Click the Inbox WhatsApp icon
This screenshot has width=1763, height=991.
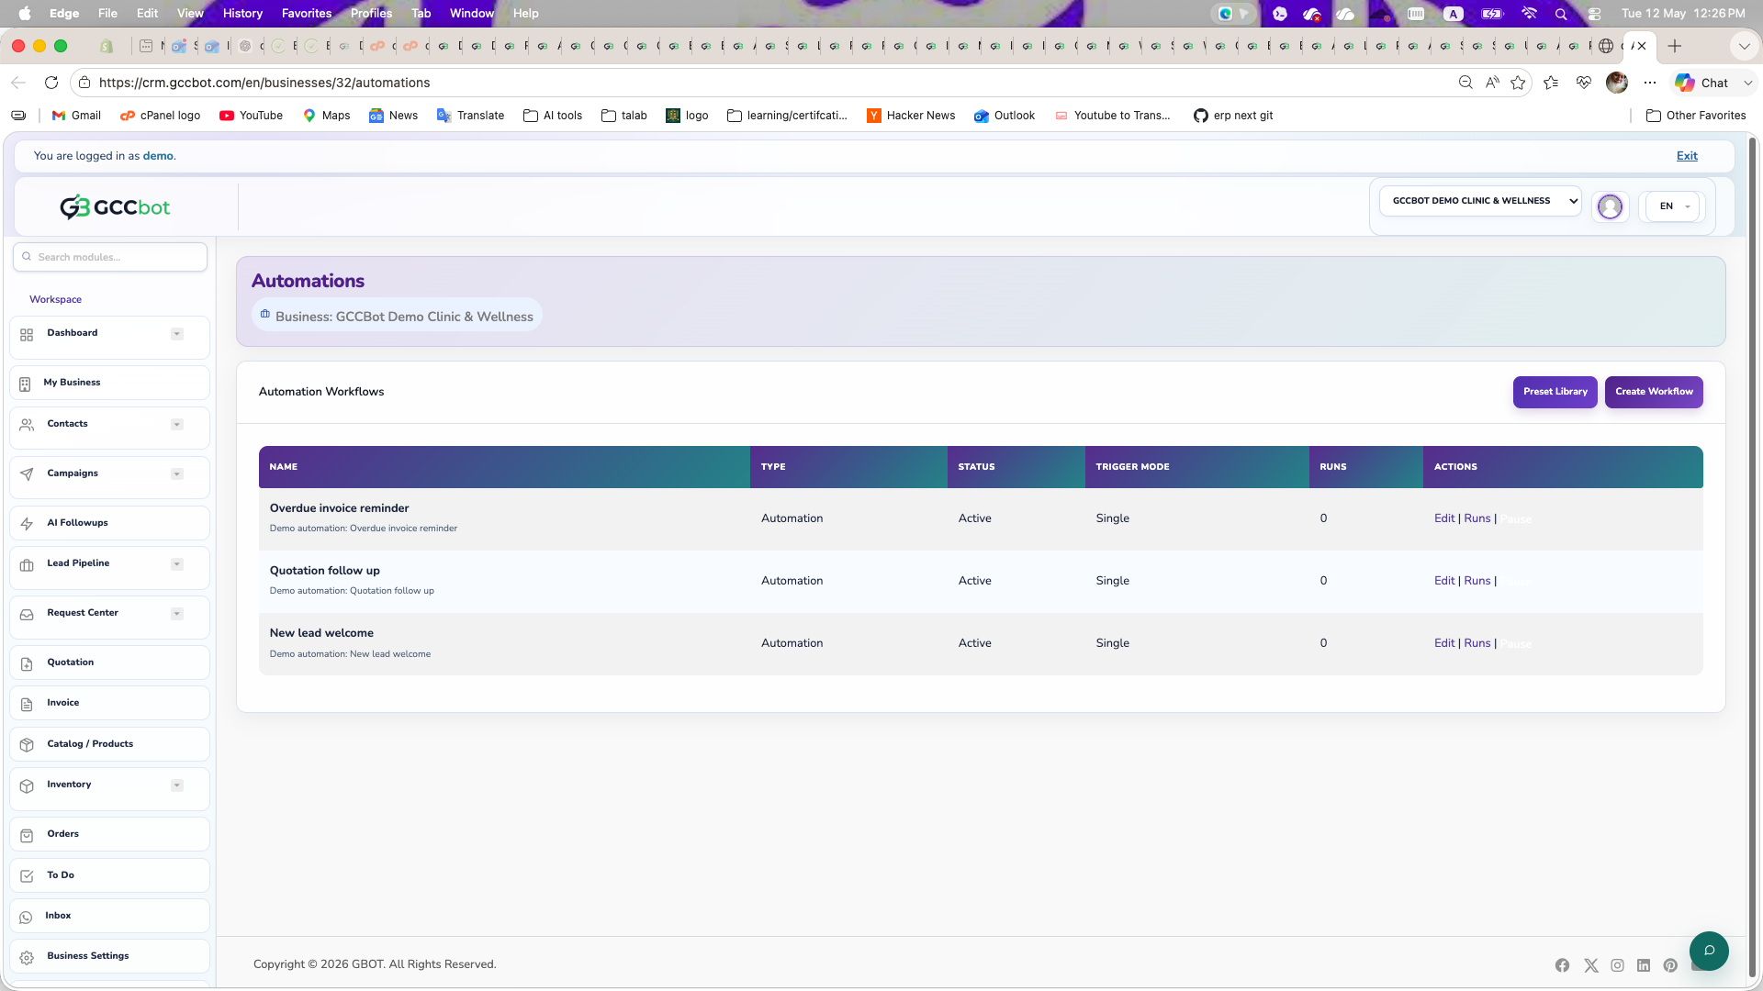click(26, 917)
